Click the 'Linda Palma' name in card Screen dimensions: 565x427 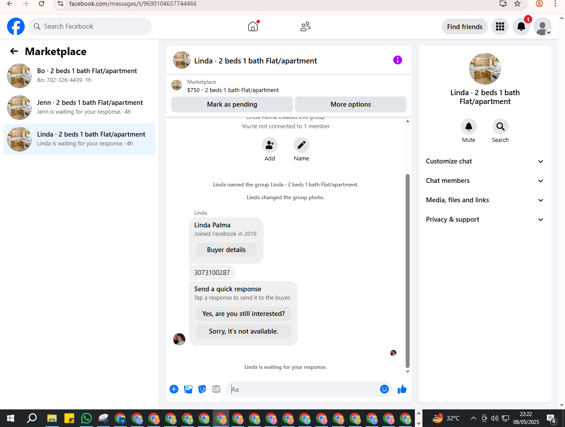click(x=212, y=225)
